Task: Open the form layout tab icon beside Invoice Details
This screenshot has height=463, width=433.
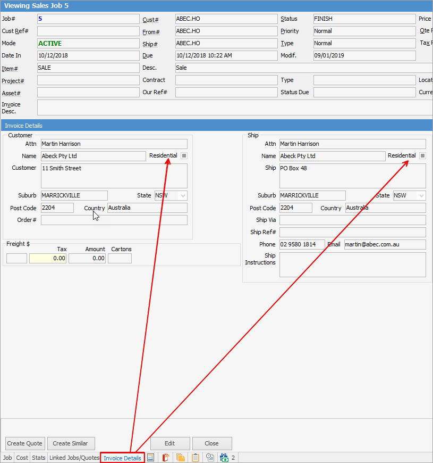Action: [x=151, y=457]
